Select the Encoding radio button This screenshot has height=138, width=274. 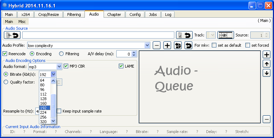32,54
